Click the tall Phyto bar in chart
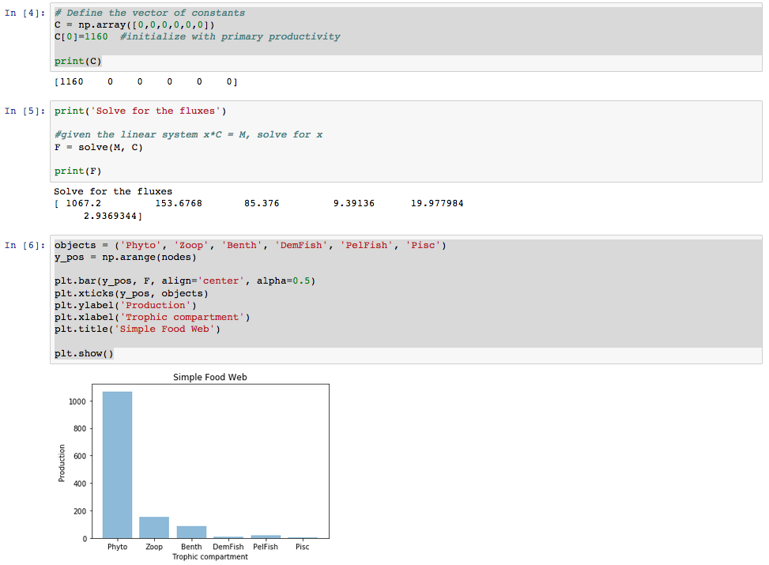Screen dimensions: 769x565 pos(118,465)
